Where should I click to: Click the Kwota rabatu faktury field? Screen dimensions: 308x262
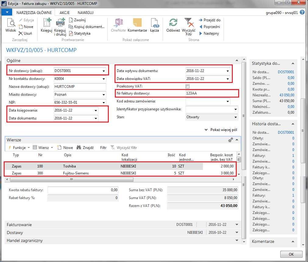pyautogui.click(x=83, y=190)
